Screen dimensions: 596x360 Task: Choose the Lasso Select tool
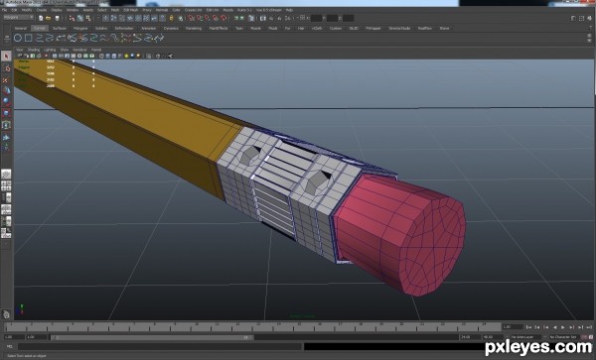pyautogui.click(x=6, y=68)
